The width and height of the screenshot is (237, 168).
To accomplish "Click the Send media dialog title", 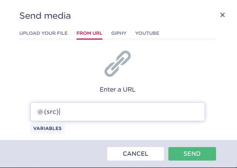I will click(45, 16).
